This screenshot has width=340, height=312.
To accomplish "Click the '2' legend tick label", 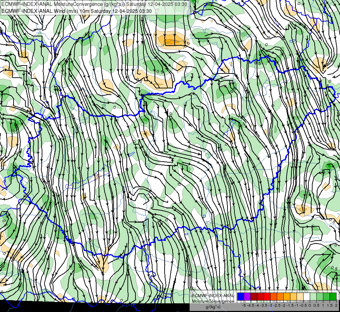I will coord(336,305).
